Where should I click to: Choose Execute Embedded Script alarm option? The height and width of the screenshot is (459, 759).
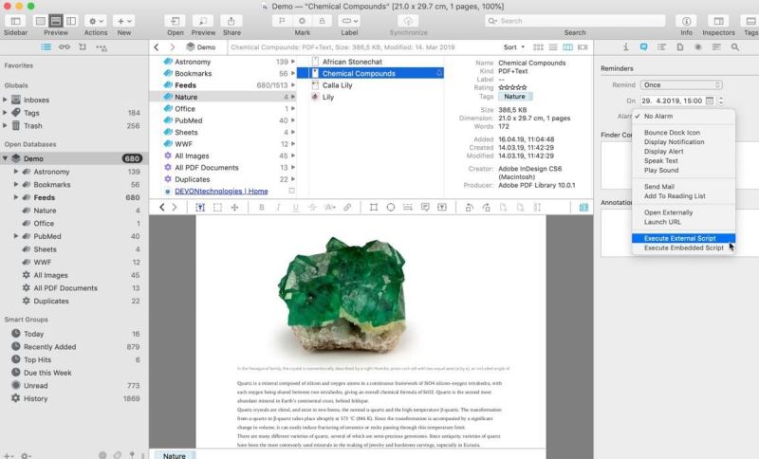pyautogui.click(x=683, y=248)
